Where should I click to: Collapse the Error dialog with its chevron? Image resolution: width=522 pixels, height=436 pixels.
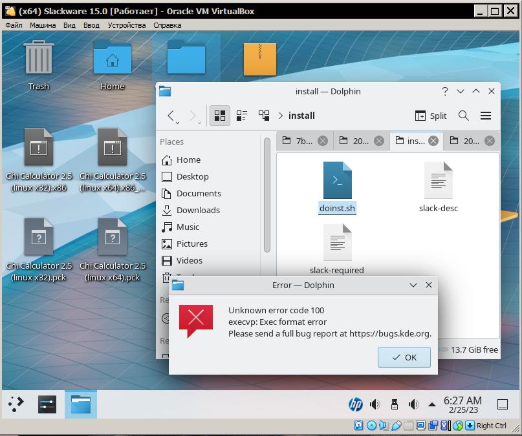413,285
